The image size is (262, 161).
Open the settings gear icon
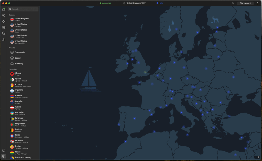point(4,156)
